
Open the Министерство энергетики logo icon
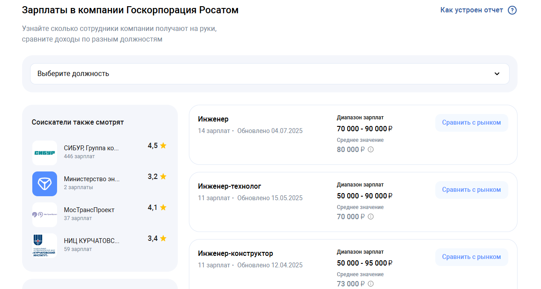pyautogui.click(x=45, y=184)
